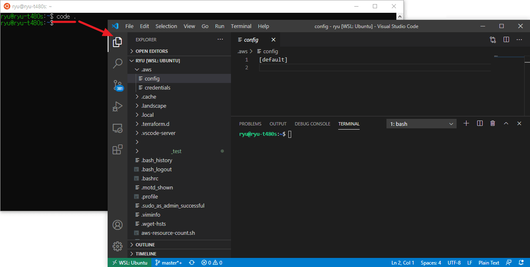This screenshot has width=530, height=267.
Task: Open the Help menu
Action: [264, 26]
